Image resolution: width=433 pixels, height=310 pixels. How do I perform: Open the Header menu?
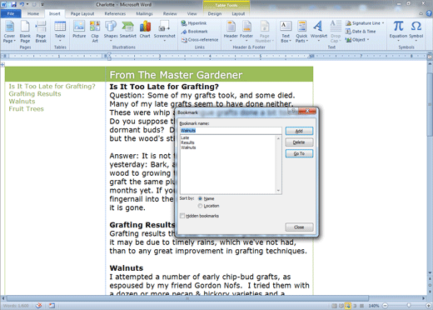pyautogui.click(x=231, y=32)
